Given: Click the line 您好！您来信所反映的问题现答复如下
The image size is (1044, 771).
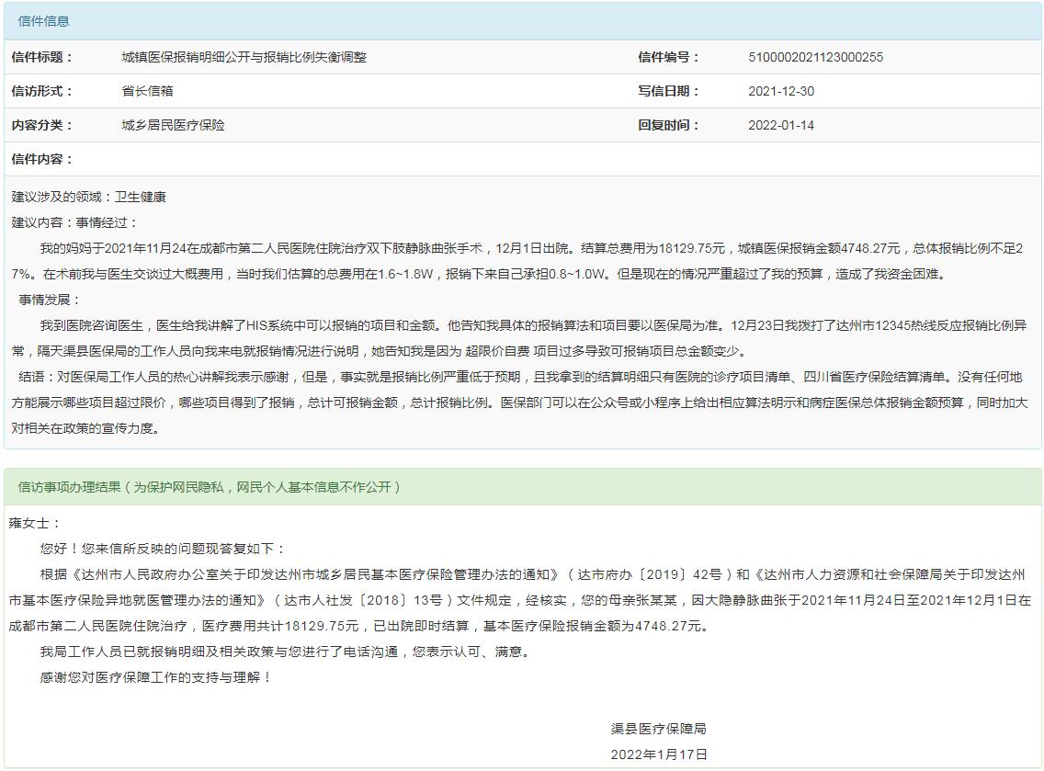Looking at the screenshot, I should (x=164, y=550).
